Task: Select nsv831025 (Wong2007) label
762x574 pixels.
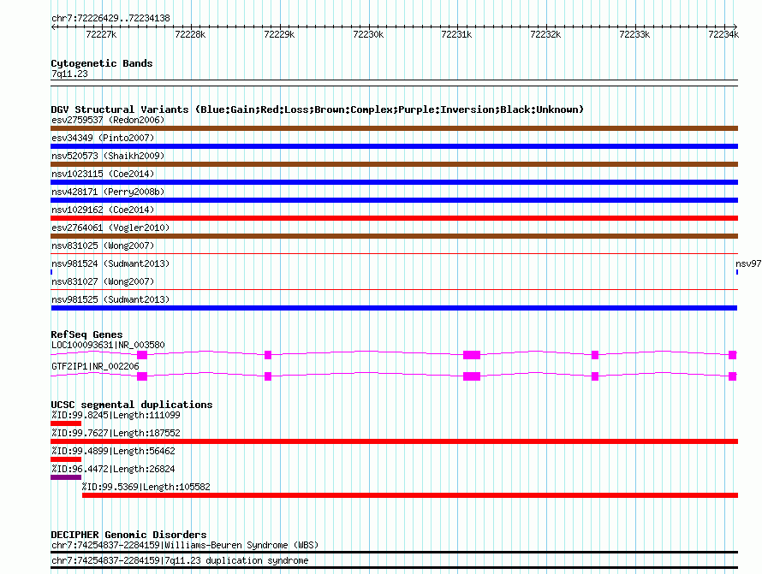Action: [103, 246]
